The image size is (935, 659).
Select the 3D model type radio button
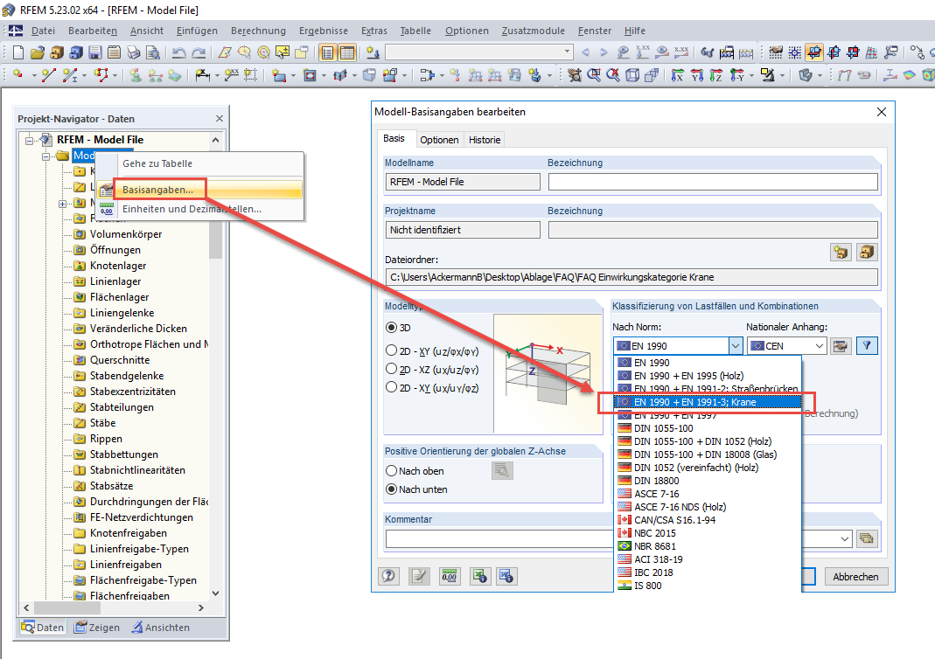pos(391,327)
